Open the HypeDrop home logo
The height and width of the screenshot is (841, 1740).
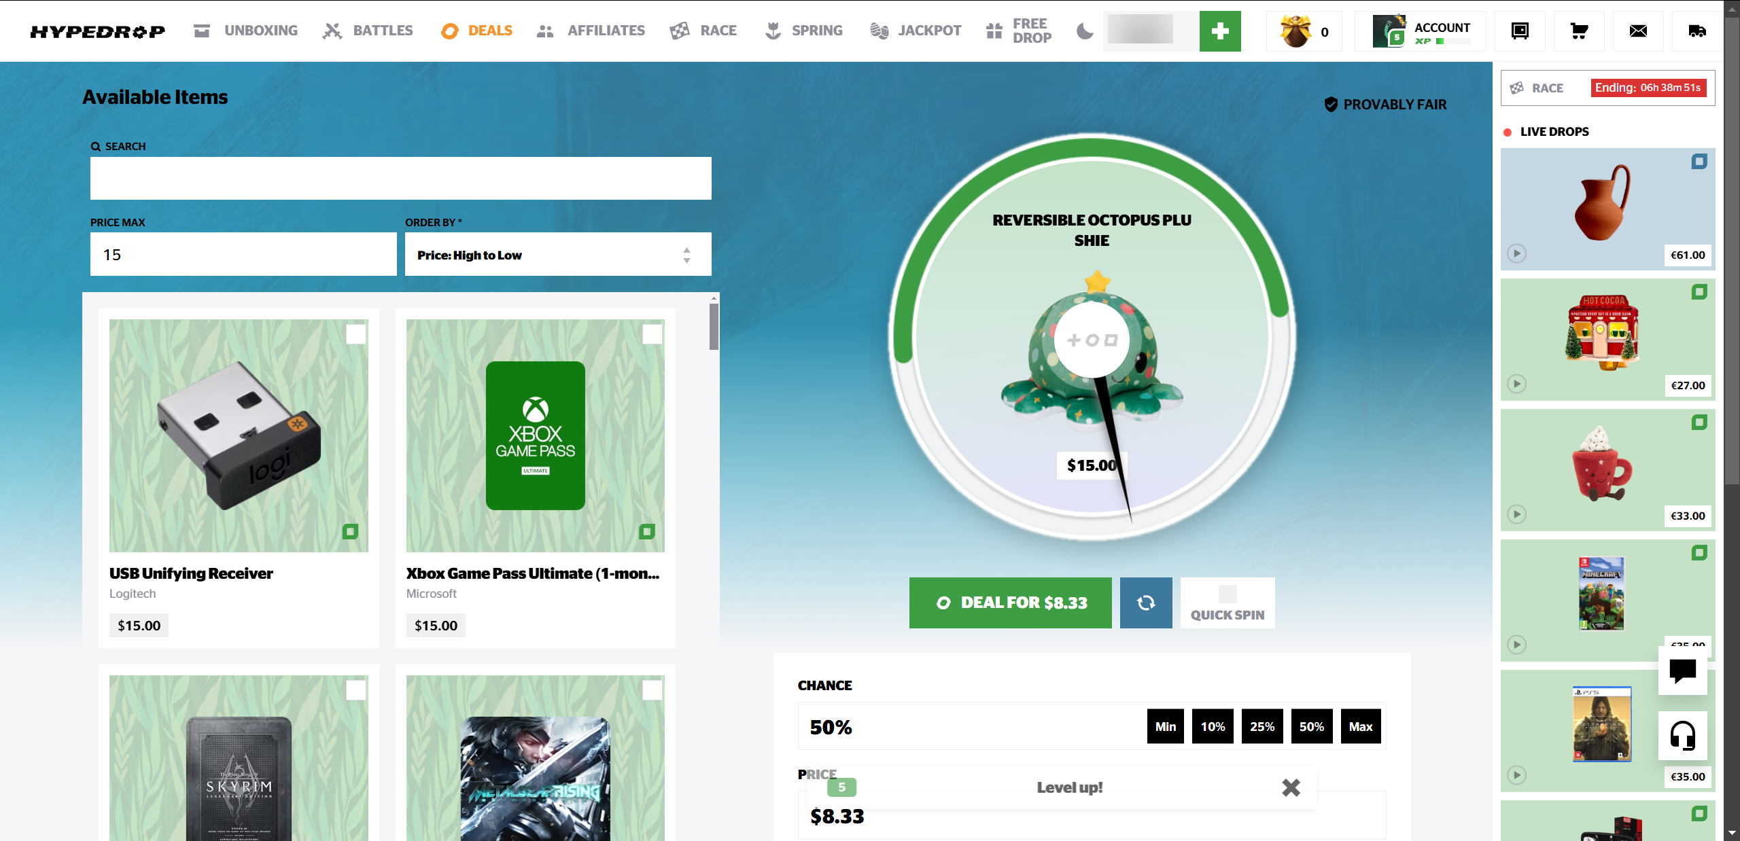tap(98, 31)
